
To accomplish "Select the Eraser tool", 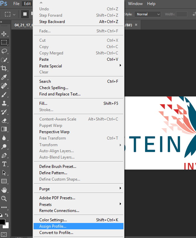I will pos(4,121).
